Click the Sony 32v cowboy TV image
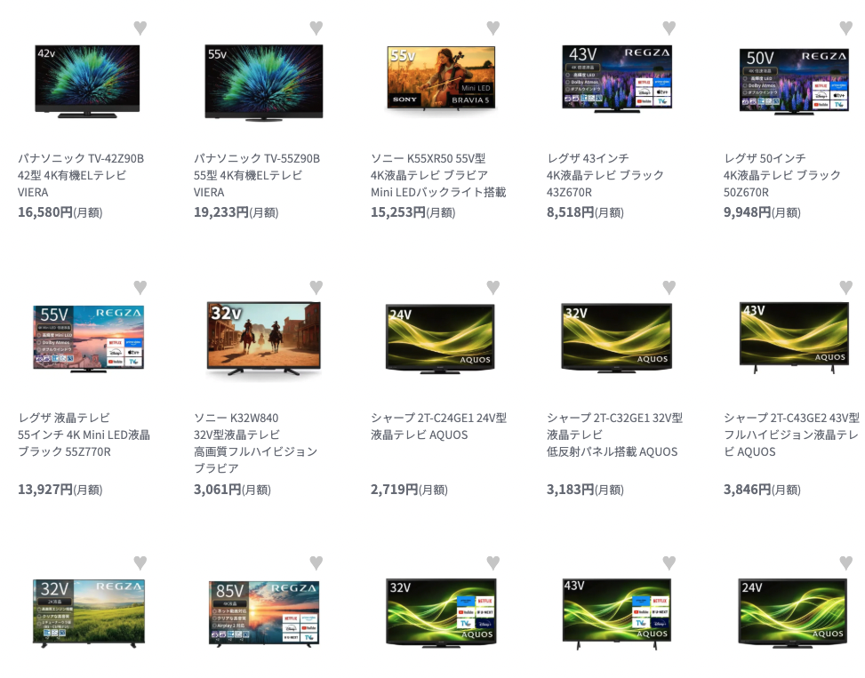This screenshot has height=678, width=865. 264,338
